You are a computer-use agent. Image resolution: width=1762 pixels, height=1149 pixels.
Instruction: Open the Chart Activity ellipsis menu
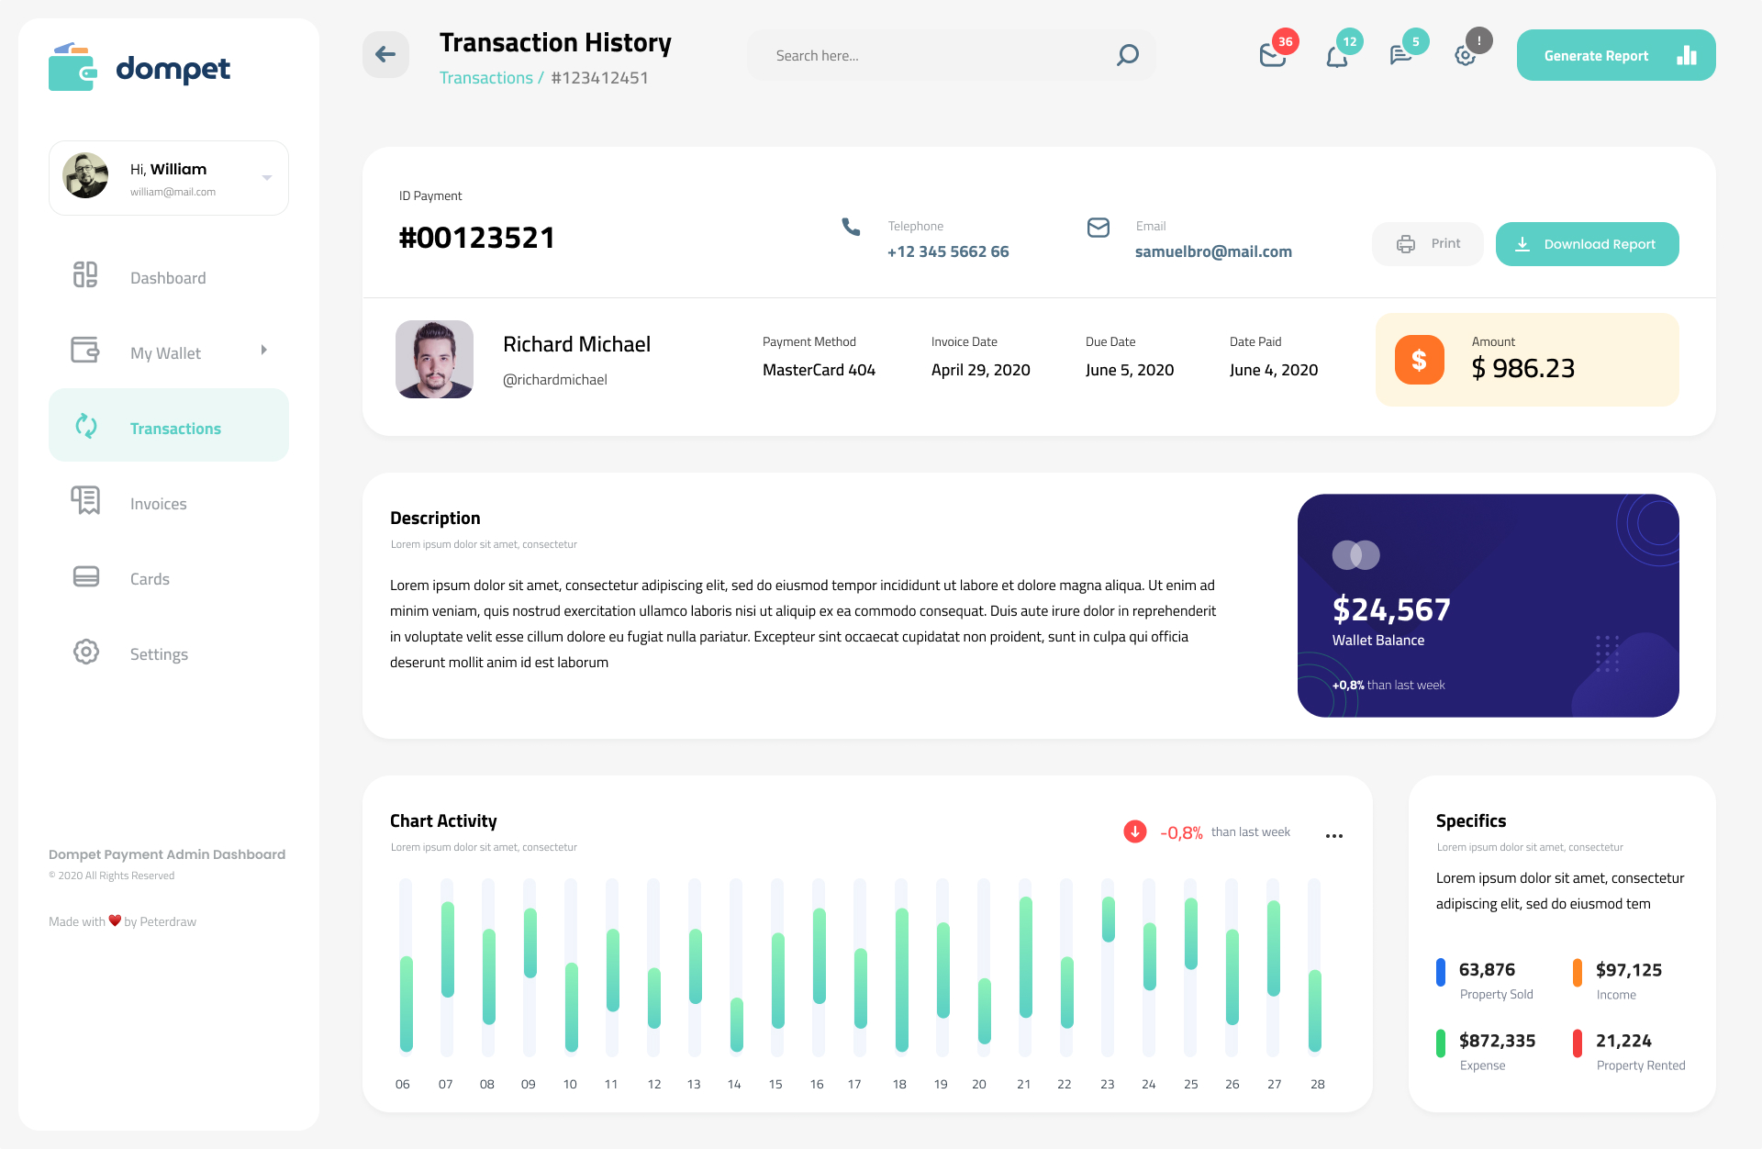pos(1334,835)
